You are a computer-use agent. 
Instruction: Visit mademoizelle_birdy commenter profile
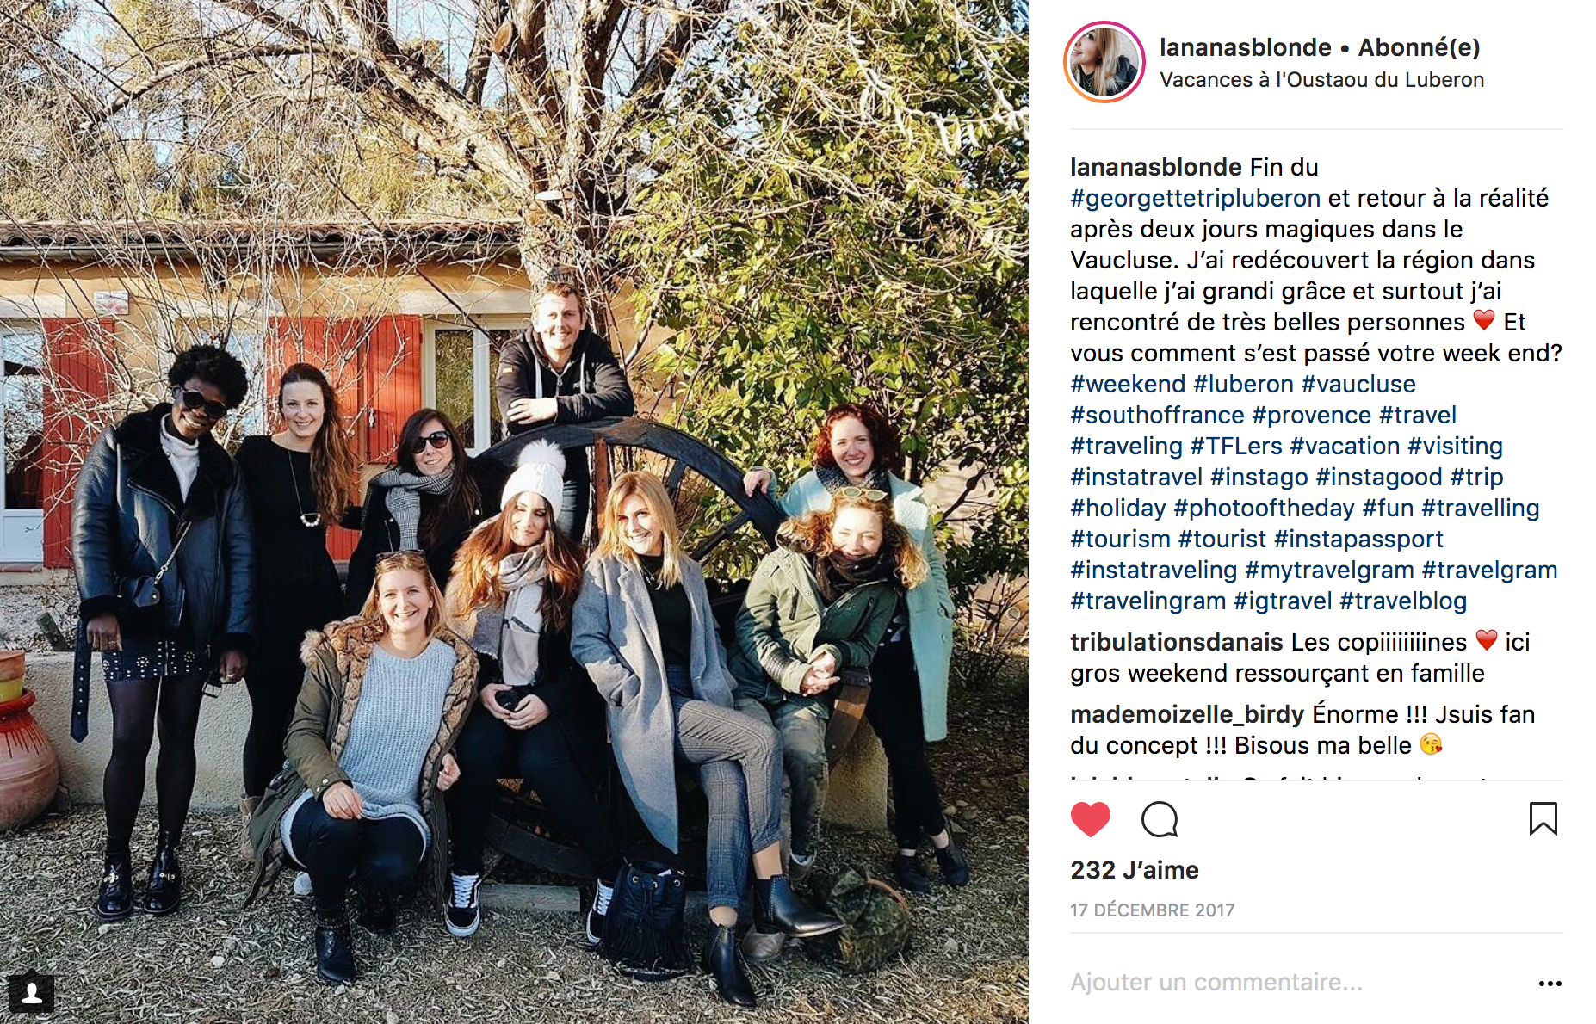pyautogui.click(x=1187, y=714)
